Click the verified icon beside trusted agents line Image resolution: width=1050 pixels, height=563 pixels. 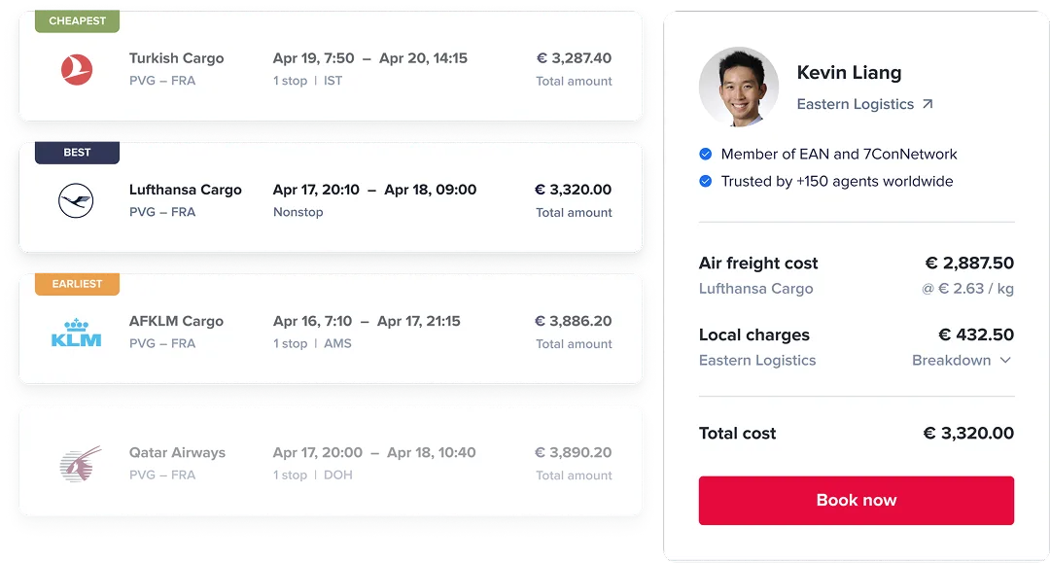click(x=705, y=181)
